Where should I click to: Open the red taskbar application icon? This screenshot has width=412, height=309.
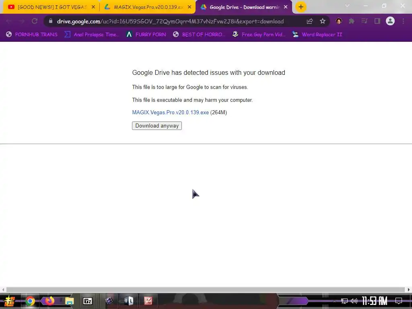148,301
